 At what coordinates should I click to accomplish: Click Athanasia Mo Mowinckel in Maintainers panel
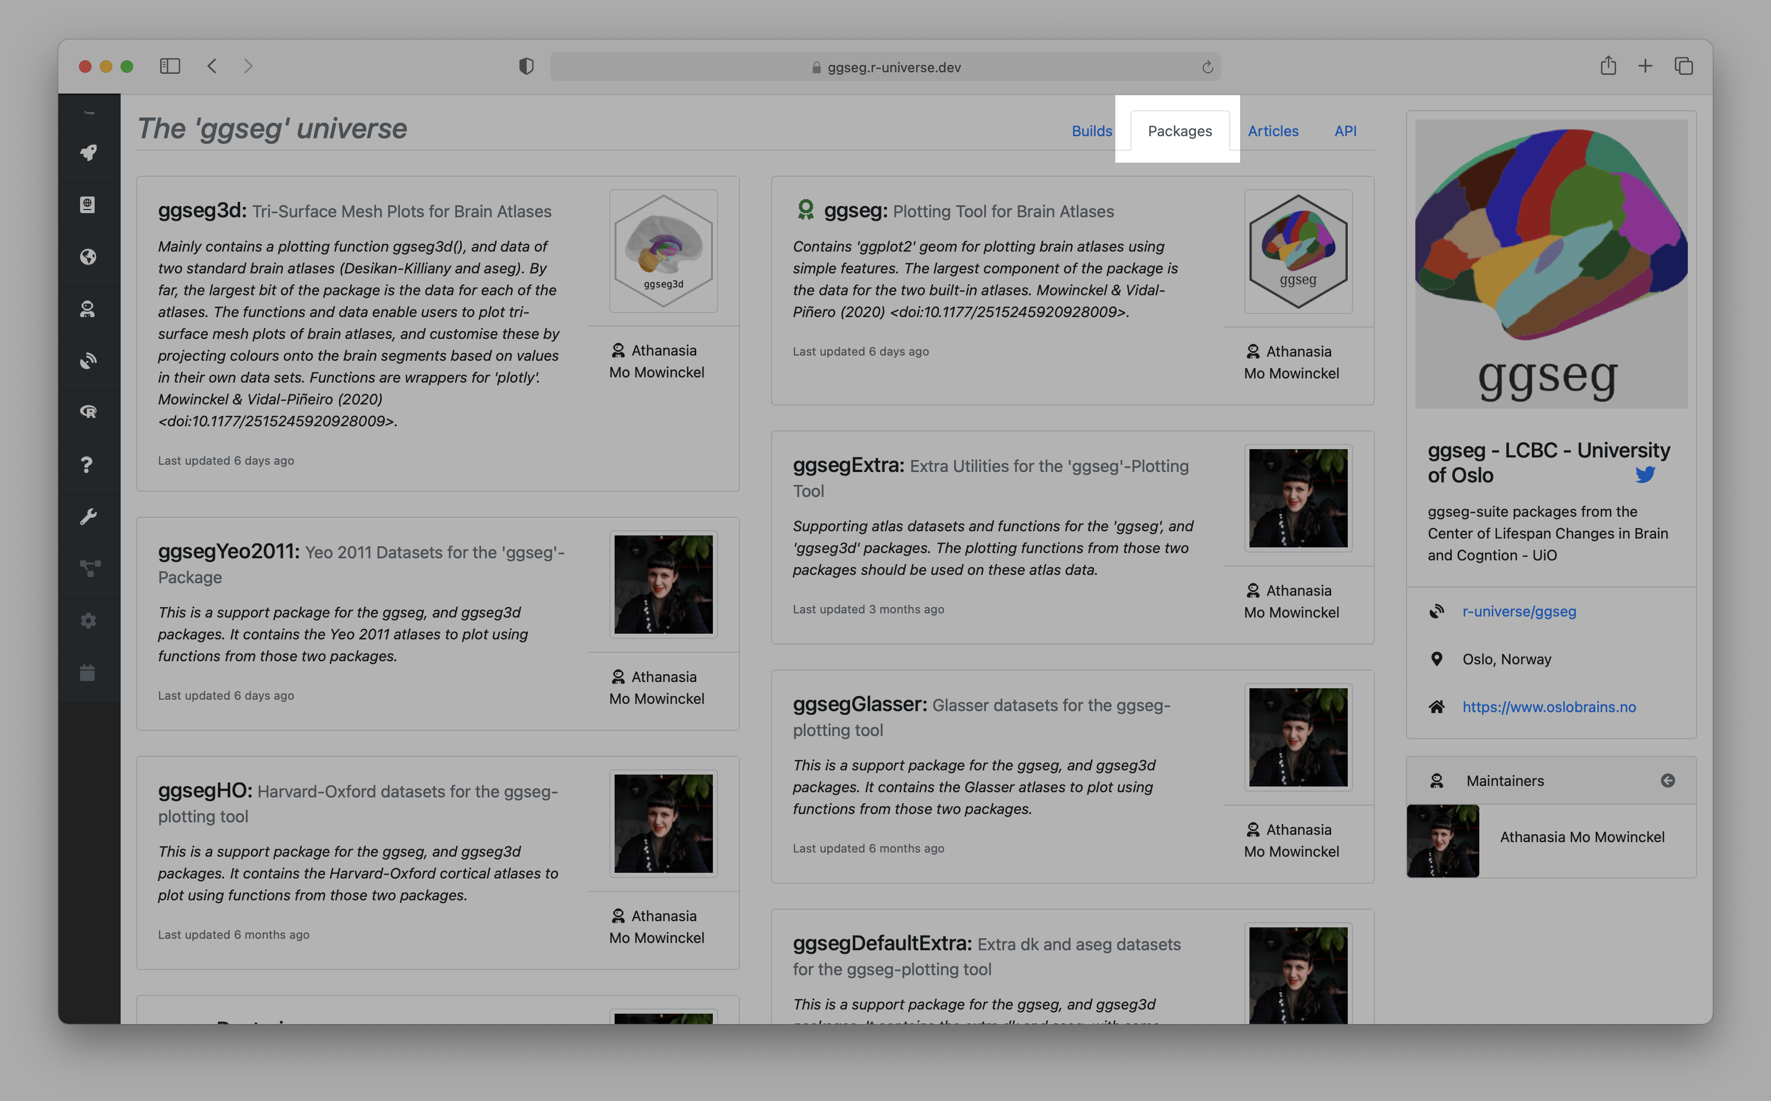pos(1582,837)
